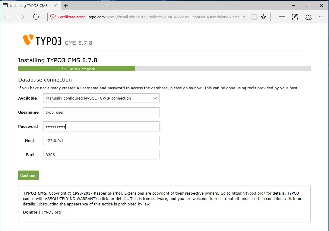The height and width of the screenshot is (231, 329).
Task: Click into the Username field
Action: pyautogui.click(x=101, y=112)
